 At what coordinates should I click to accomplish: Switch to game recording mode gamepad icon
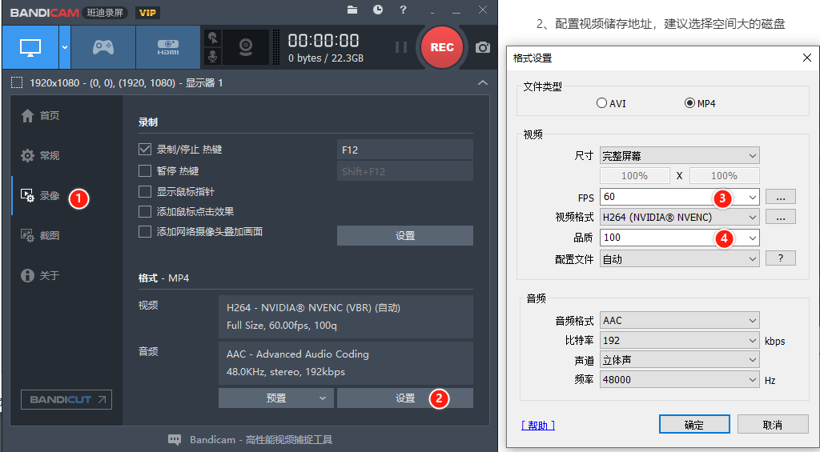pyautogui.click(x=103, y=47)
